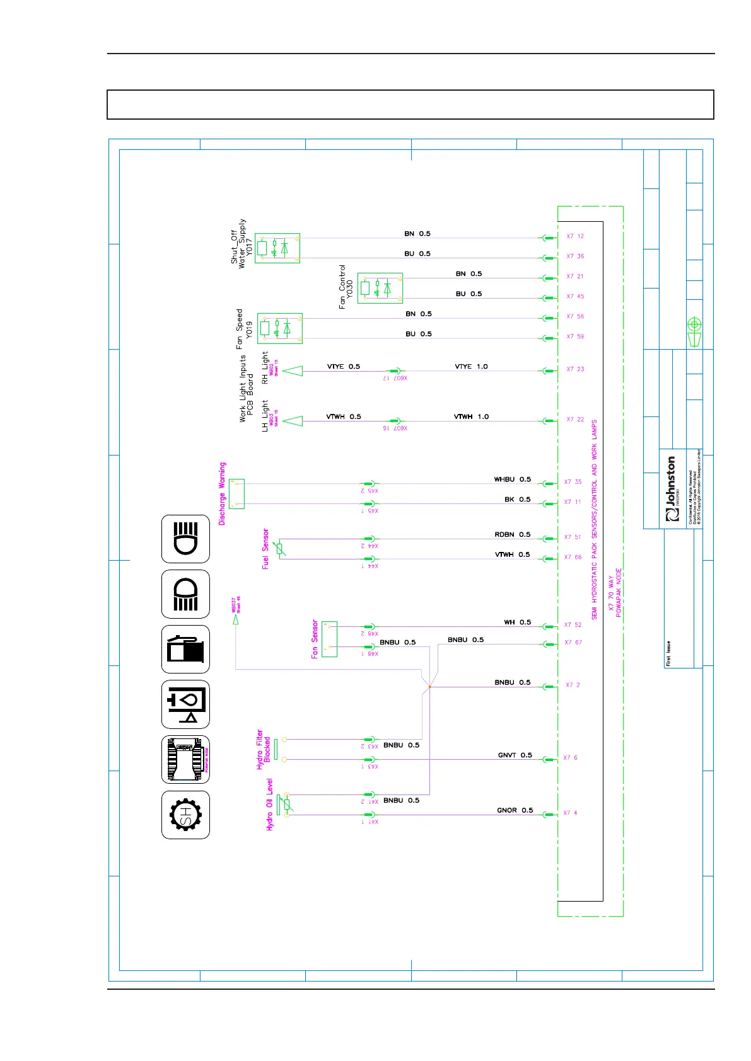Viewport: 751px width, 1061px height.
Task: Click the Fan Speed Y019 solenoid symbol
Action: coord(280,328)
